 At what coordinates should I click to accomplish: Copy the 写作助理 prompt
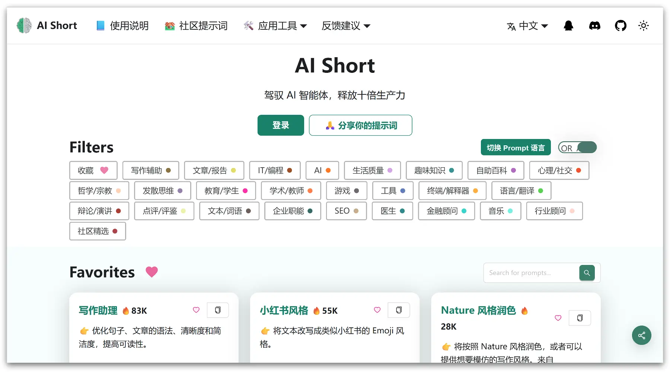(218, 310)
